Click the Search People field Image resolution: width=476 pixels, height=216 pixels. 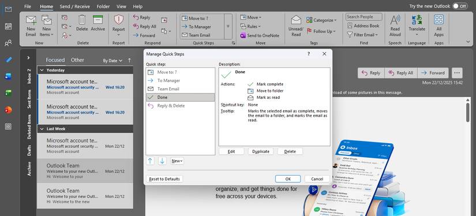coord(364,17)
